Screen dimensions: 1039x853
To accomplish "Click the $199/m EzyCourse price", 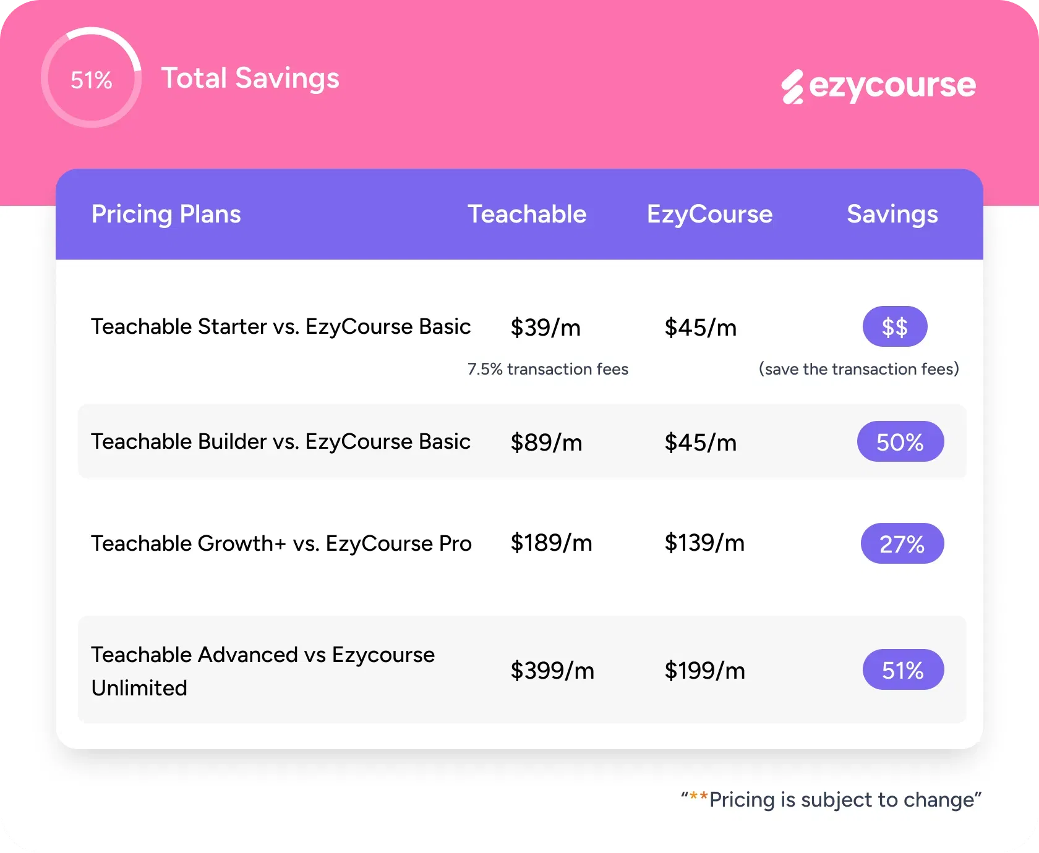I will (x=705, y=670).
